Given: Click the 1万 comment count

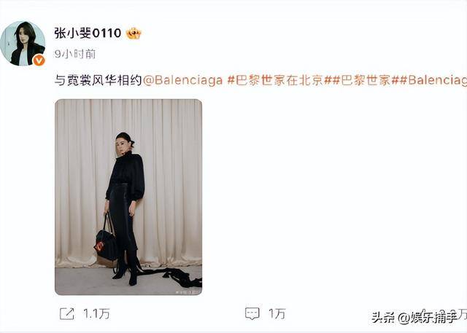Looking at the screenshot, I should coord(277,313).
